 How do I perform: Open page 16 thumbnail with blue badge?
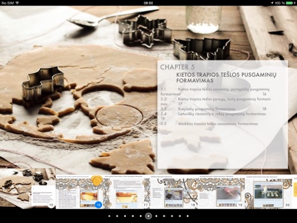click(80, 192)
